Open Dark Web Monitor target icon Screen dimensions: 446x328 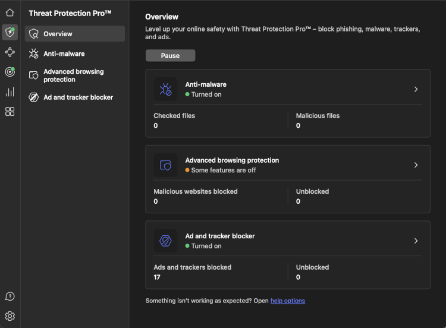[x=10, y=72]
